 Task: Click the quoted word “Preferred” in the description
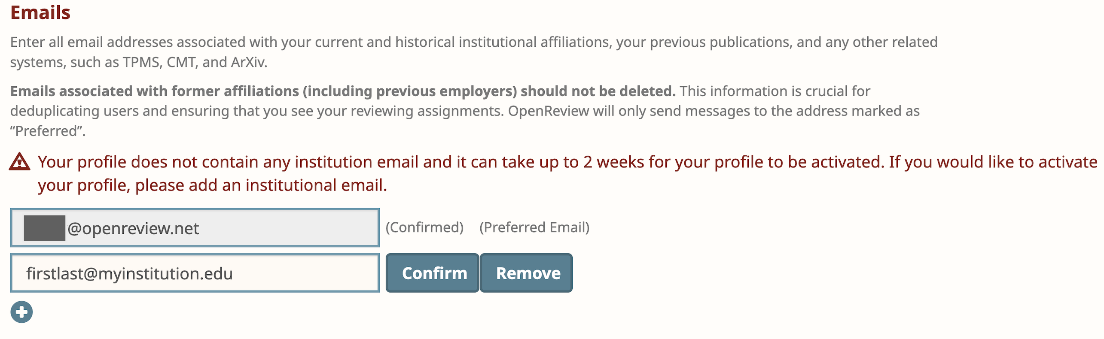(x=48, y=131)
